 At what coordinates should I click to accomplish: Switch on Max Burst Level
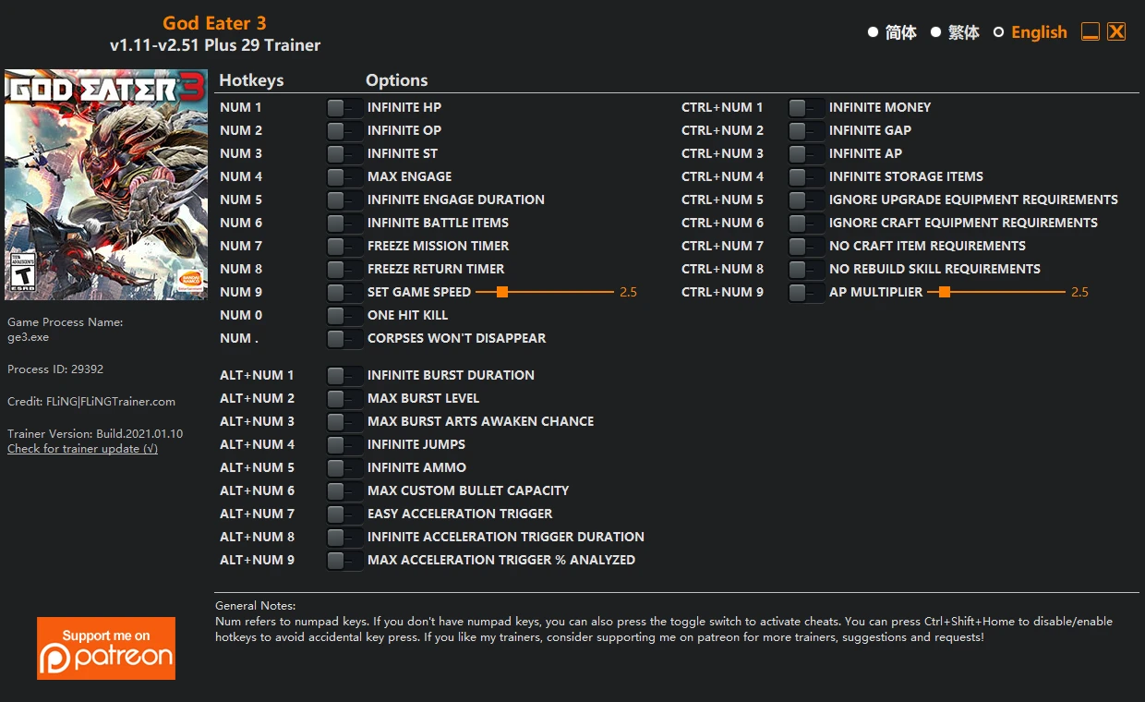click(344, 399)
